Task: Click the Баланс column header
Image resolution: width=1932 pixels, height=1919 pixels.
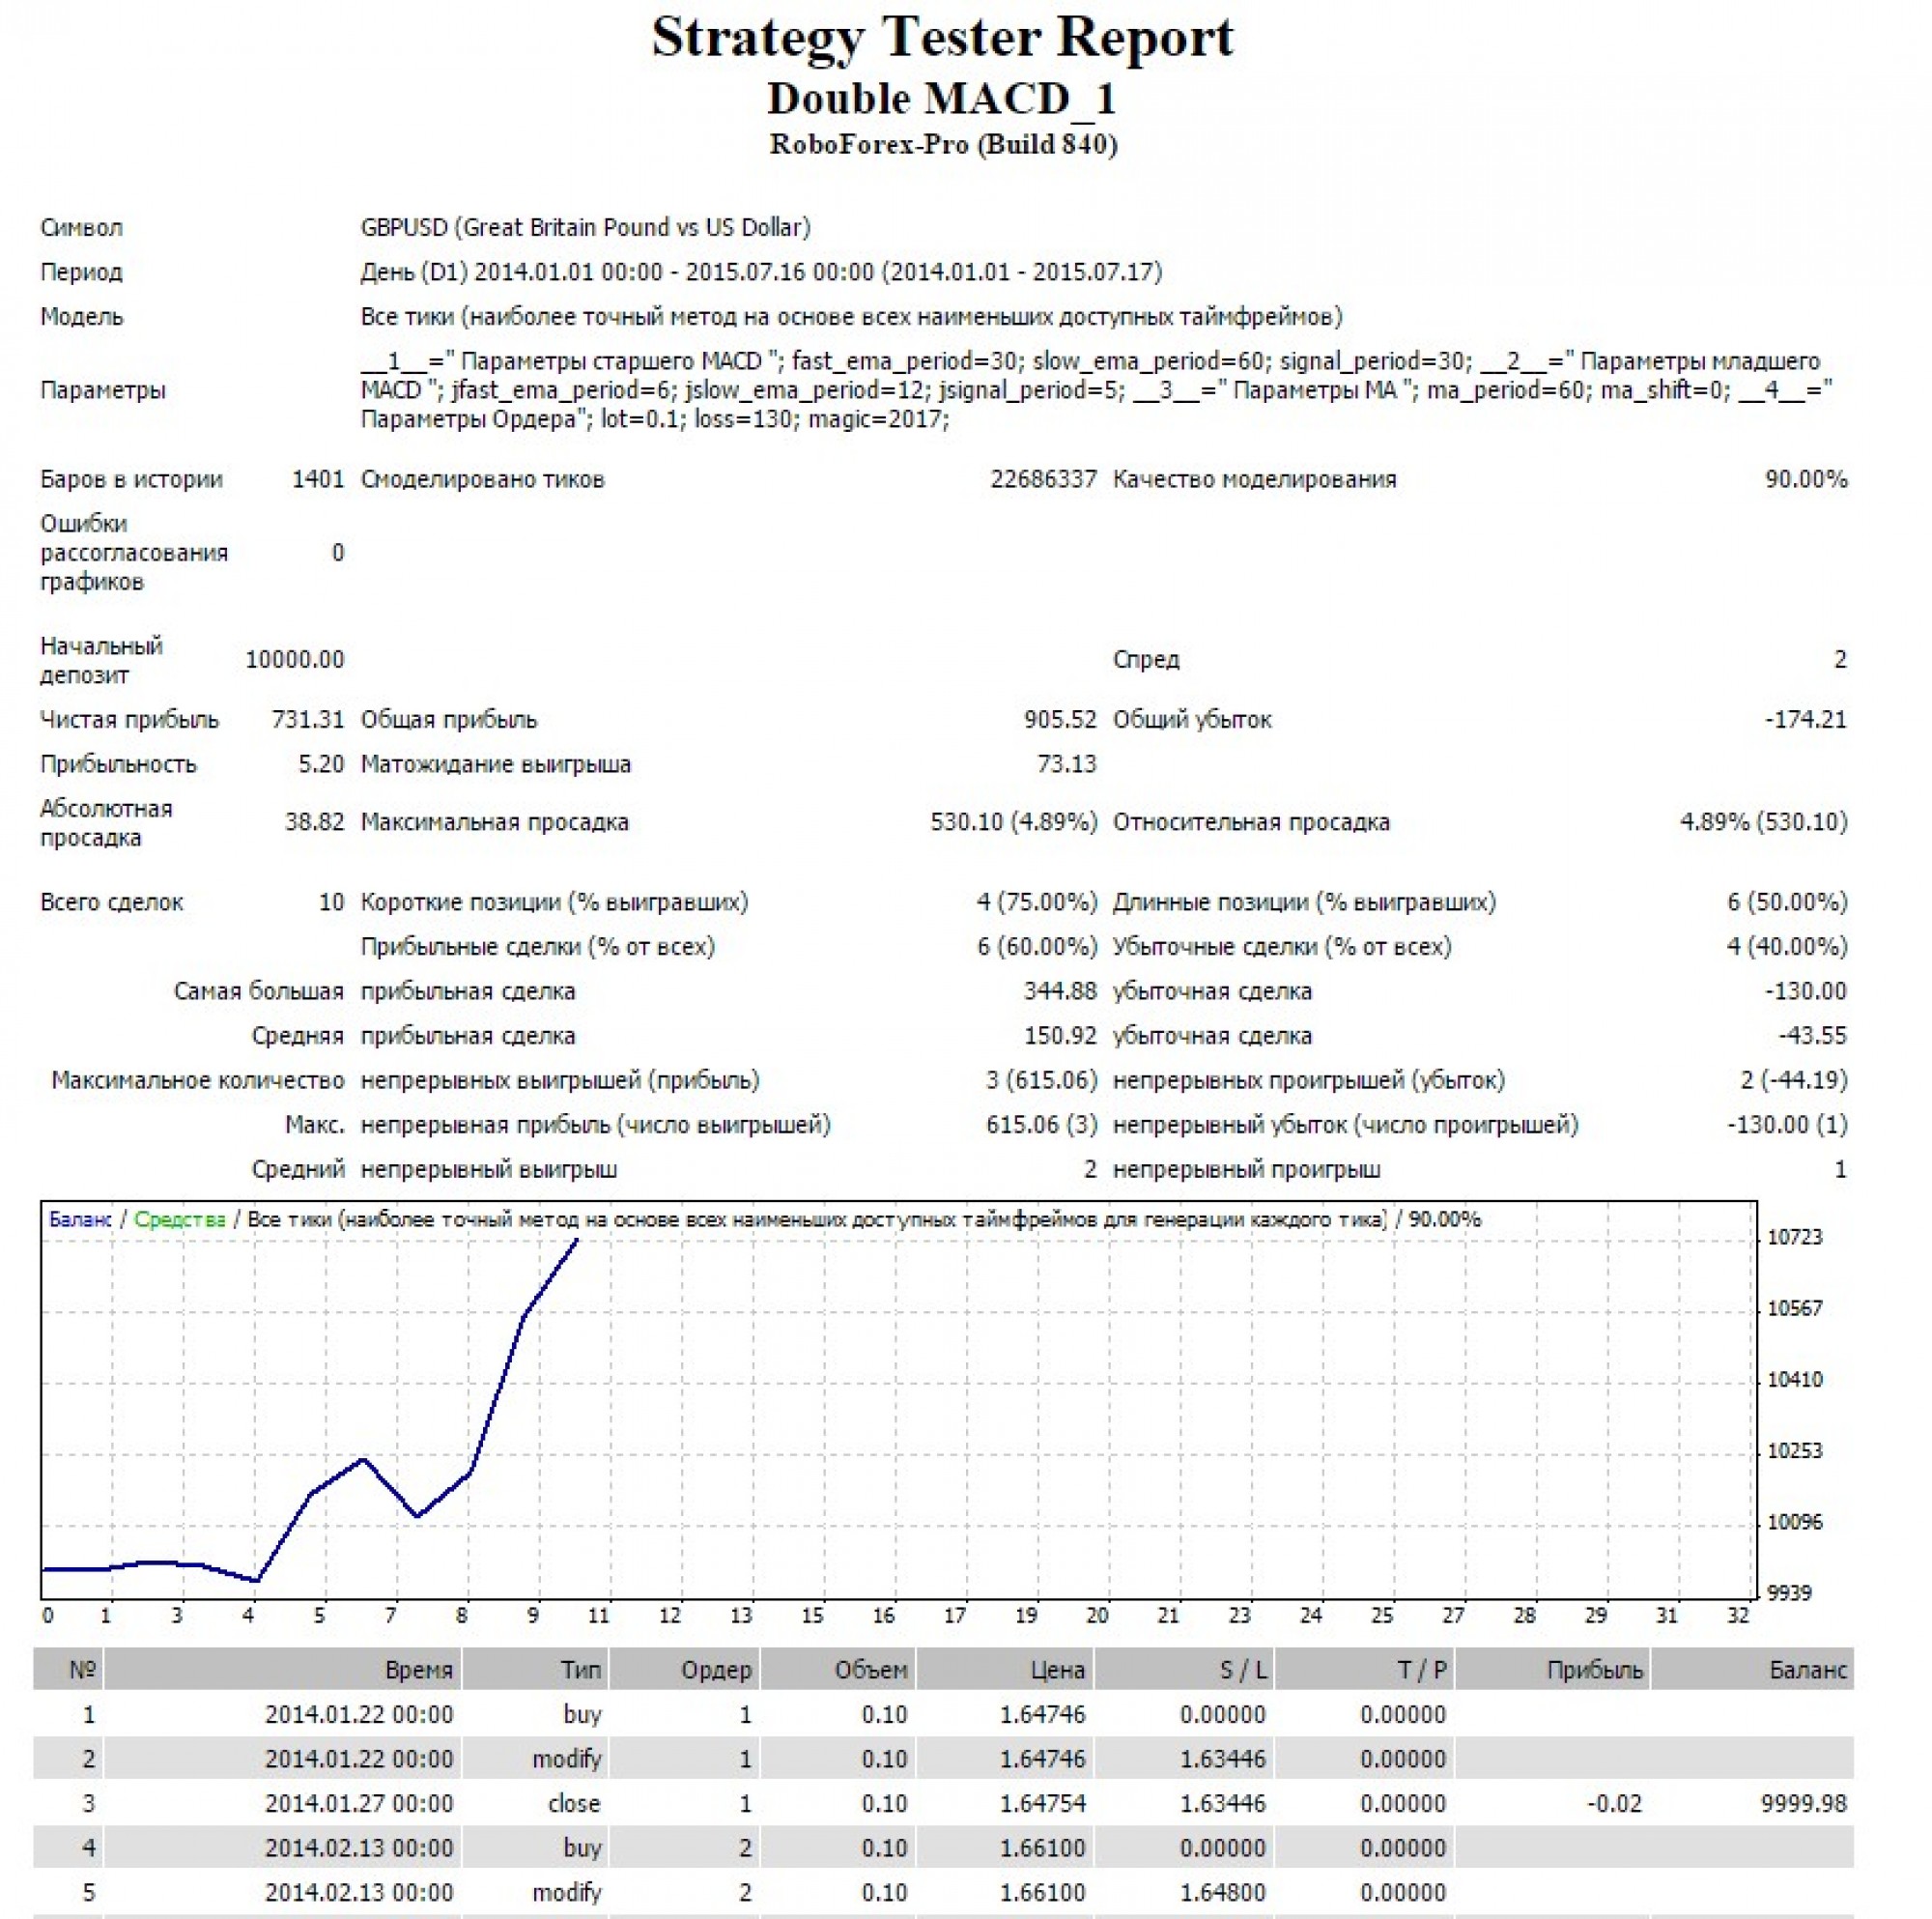Action: click(x=1807, y=1670)
